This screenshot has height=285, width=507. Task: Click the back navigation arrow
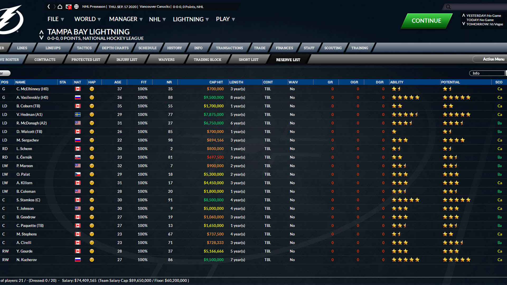click(x=49, y=7)
